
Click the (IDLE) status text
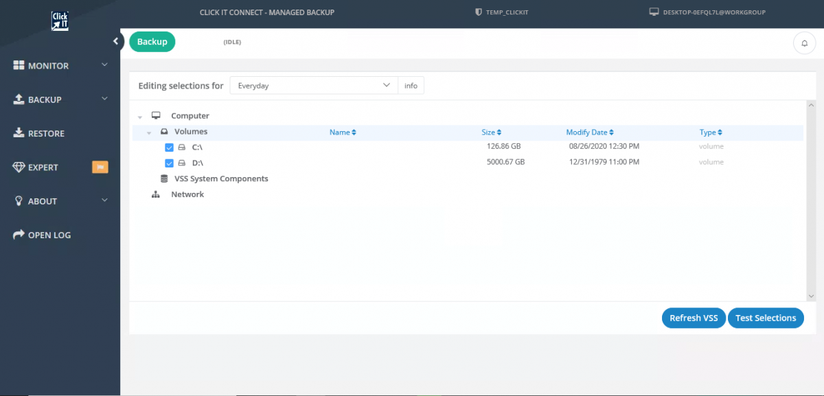pyautogui.click(x=232, y=42)
